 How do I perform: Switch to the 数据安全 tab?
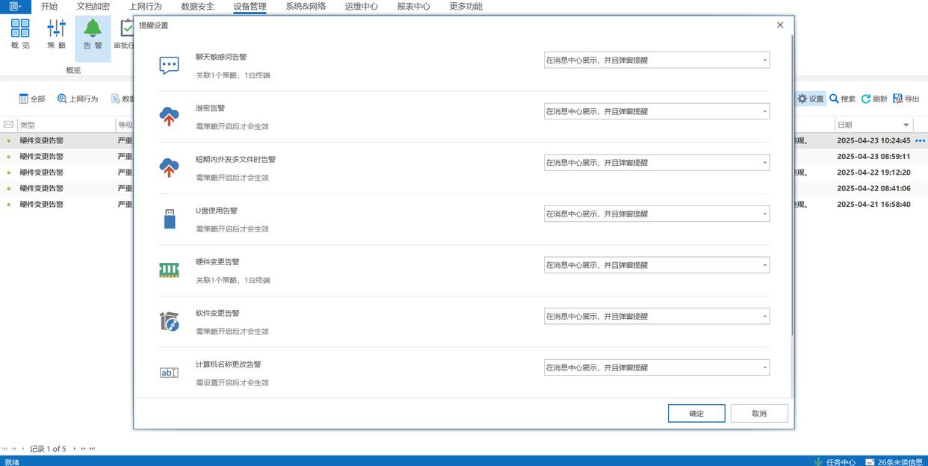(x=197, y=6)
